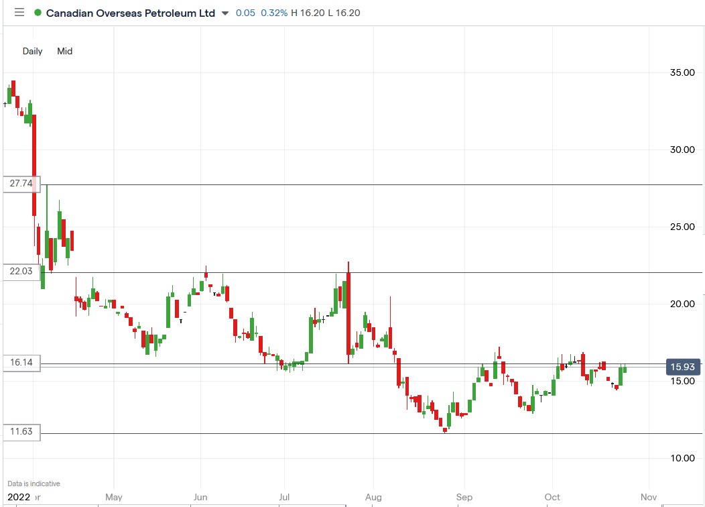
Task: Click the 0.05 price change value
Action: pos(246,13)
